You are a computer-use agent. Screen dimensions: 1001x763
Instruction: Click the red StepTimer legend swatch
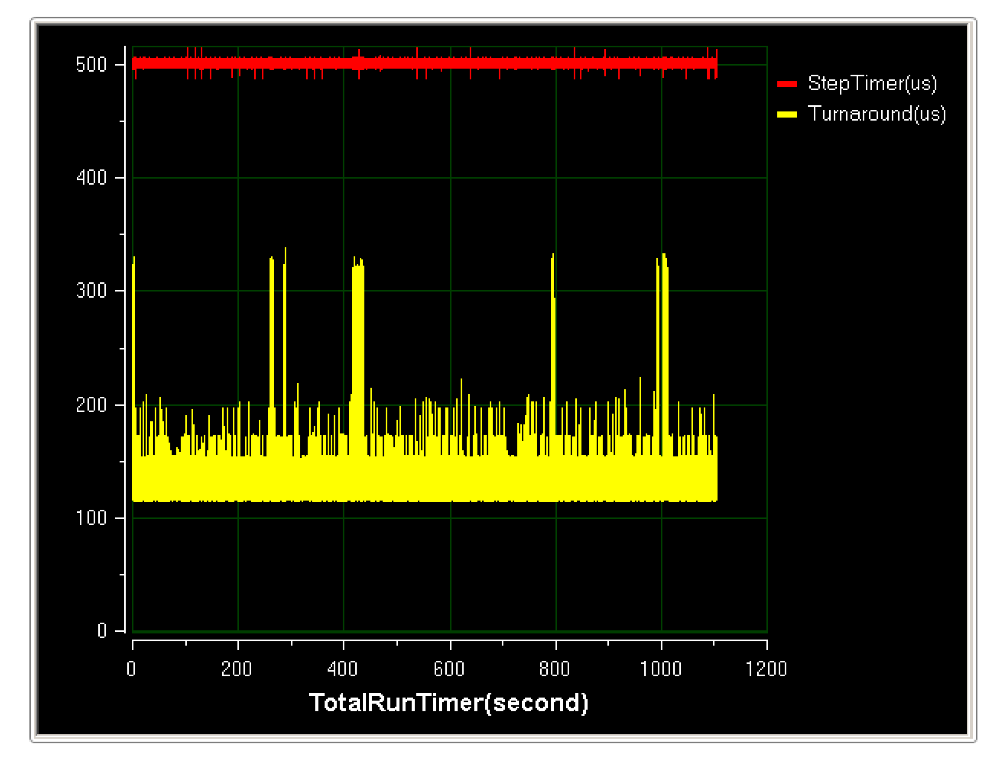click(x=787, y=84)
